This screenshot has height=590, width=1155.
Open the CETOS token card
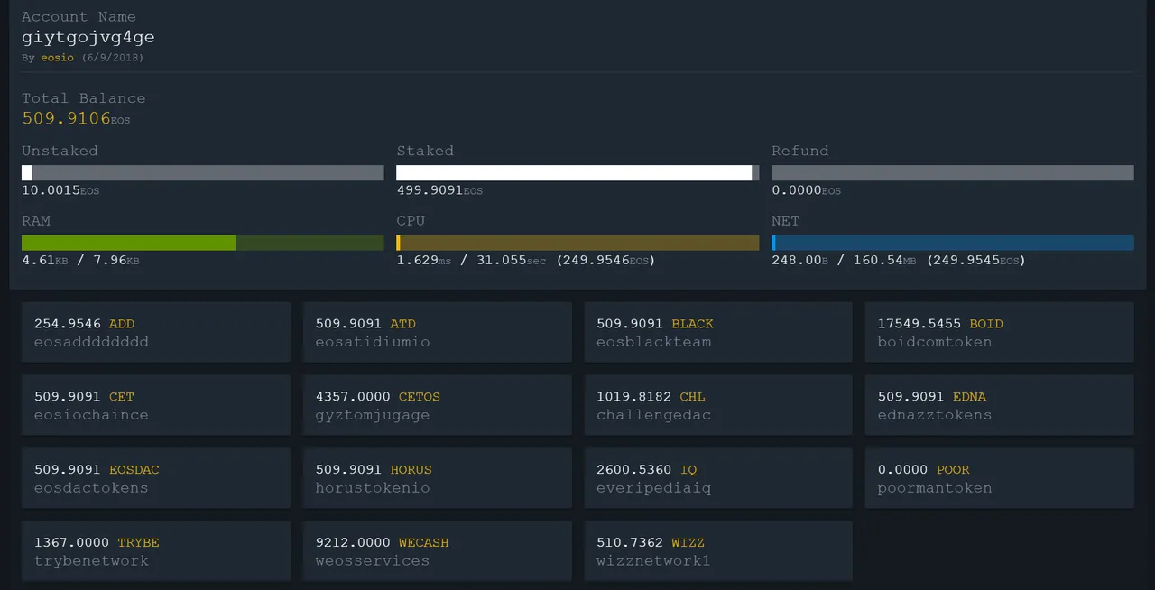[x=437, y=405]
